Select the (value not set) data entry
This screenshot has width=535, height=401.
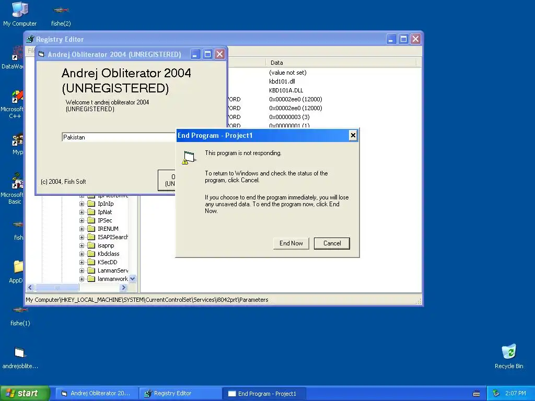tap(288, 72)
